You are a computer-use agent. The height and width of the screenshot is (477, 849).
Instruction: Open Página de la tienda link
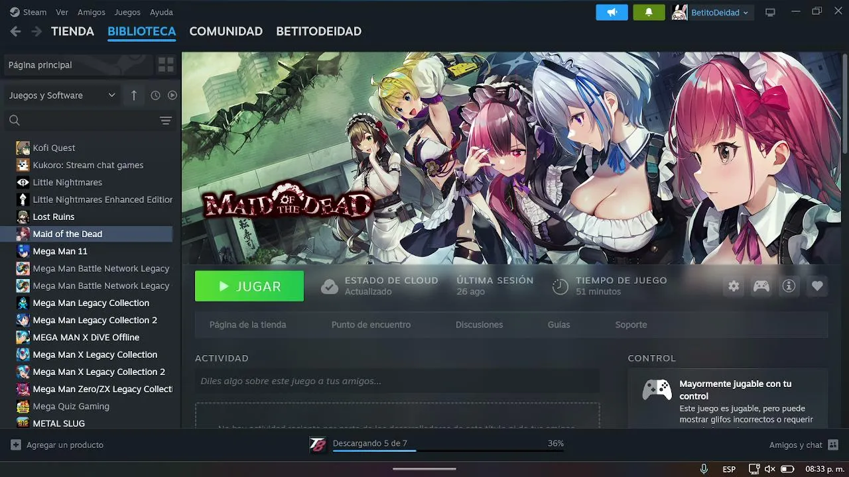tap(248, 325)
